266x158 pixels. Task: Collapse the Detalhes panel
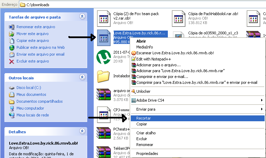point(82,131)
